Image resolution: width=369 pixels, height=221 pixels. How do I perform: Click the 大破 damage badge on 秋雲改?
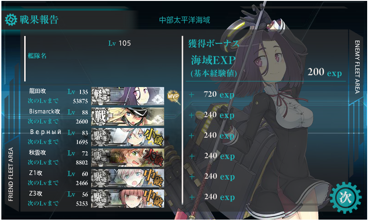pos(154,157)
